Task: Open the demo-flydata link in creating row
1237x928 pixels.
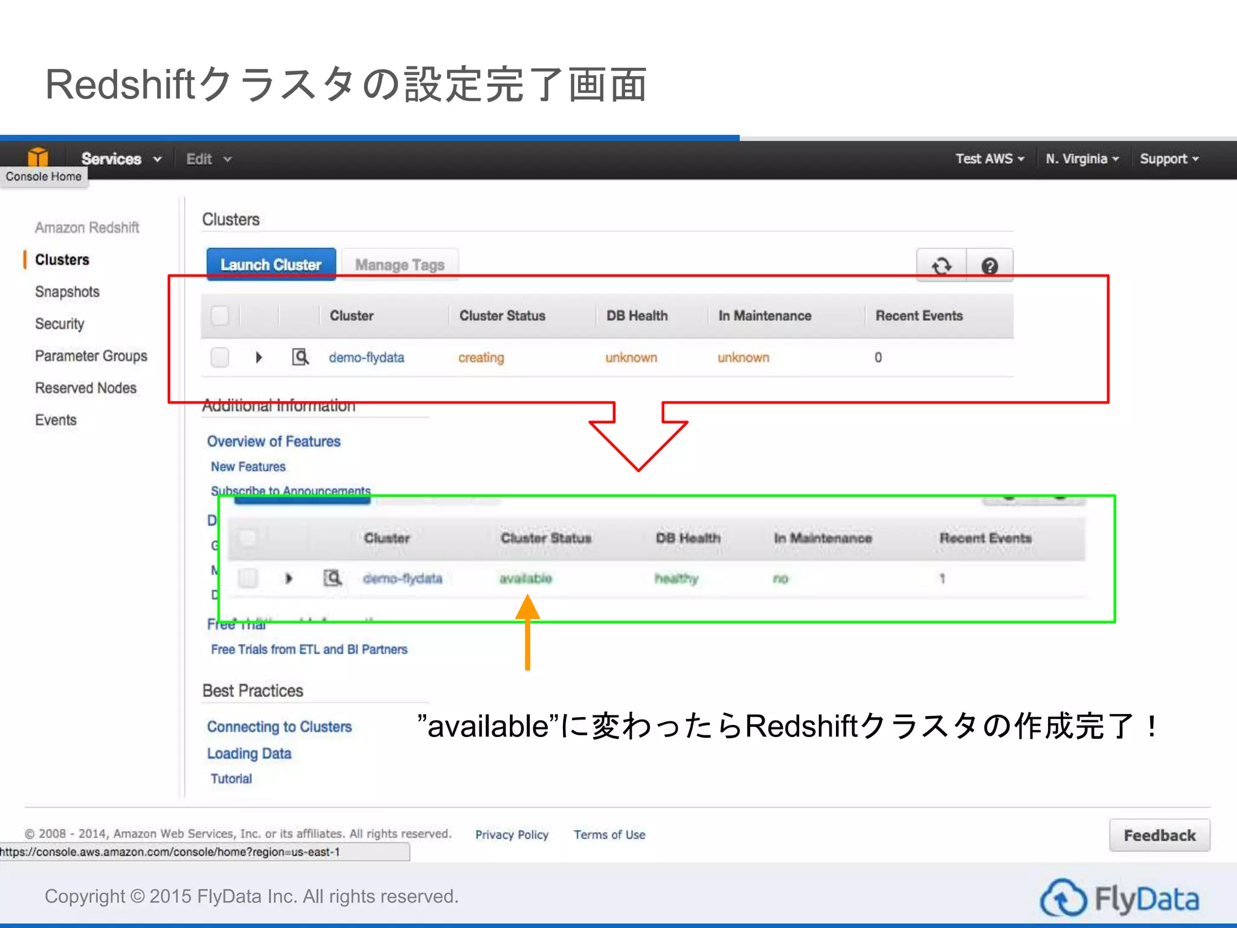Action: (x=366, y=358)
